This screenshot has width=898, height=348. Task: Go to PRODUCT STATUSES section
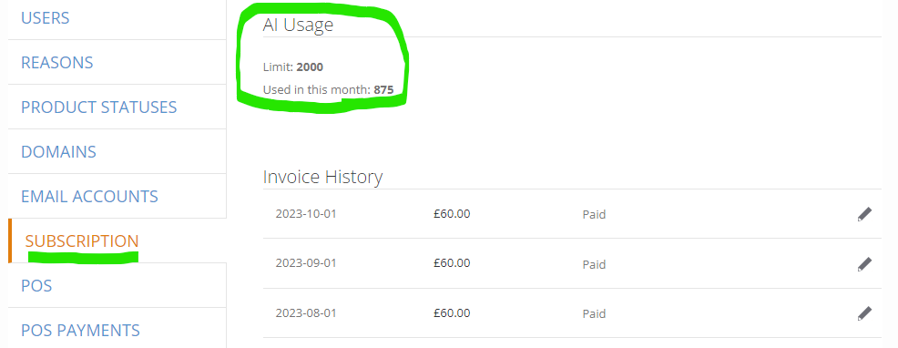coord(99,107)
